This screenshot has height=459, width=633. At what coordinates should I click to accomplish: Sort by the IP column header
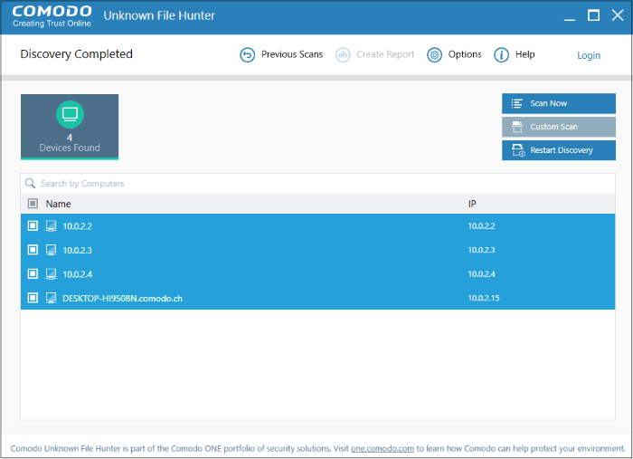click(x=472, y=204)
